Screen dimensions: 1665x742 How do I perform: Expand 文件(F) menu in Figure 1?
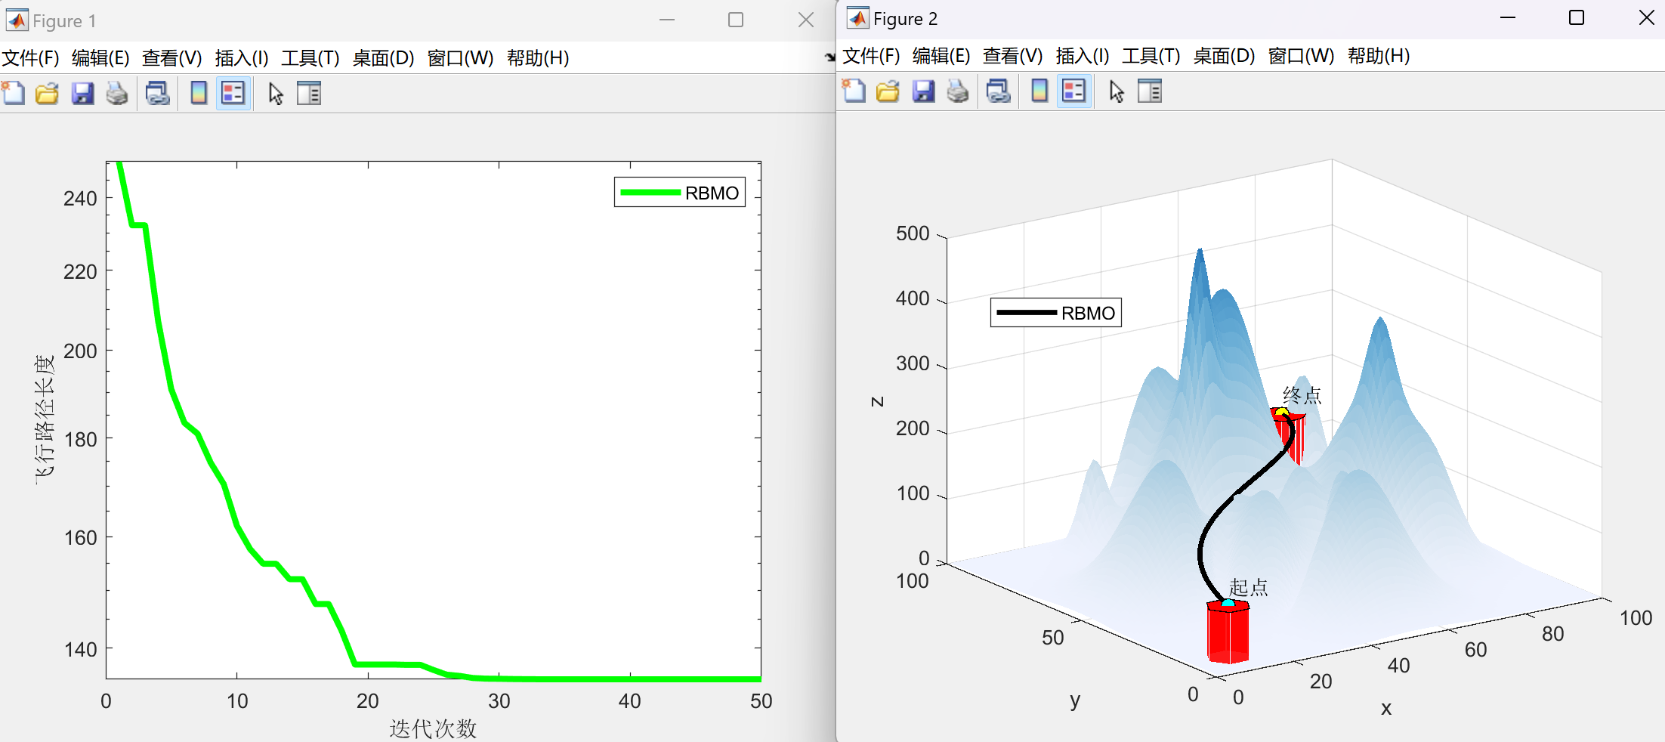point(30,58)
